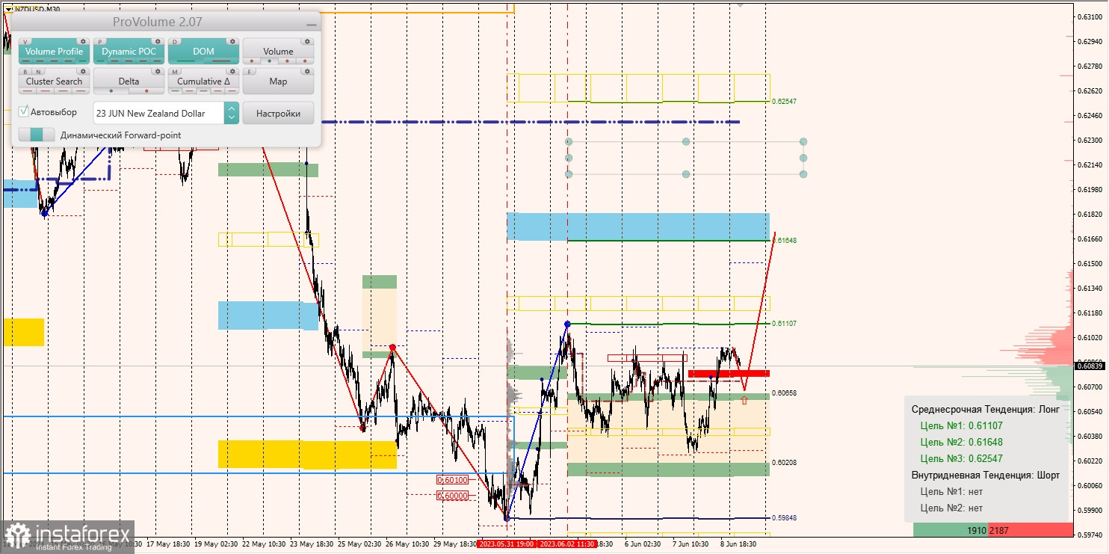Open Volume Profile gear settings
Image resolution: width=1109 pixels, height=554 pixels.
83,41
